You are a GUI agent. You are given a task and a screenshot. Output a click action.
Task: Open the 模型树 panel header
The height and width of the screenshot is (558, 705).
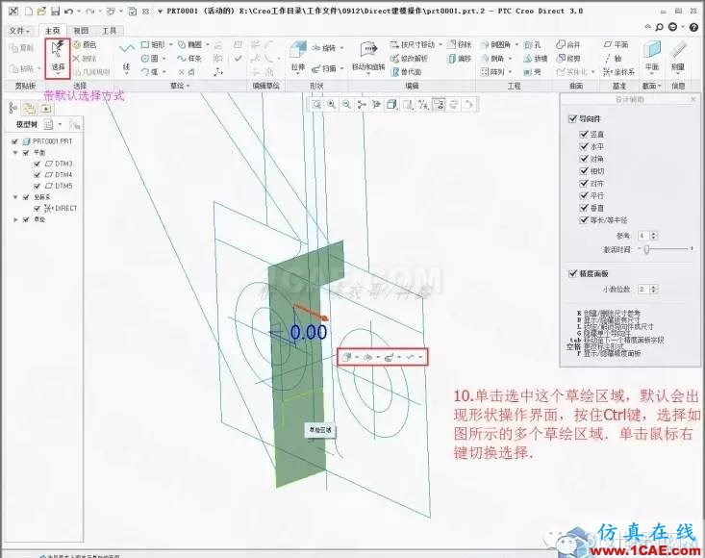[27, 124]
